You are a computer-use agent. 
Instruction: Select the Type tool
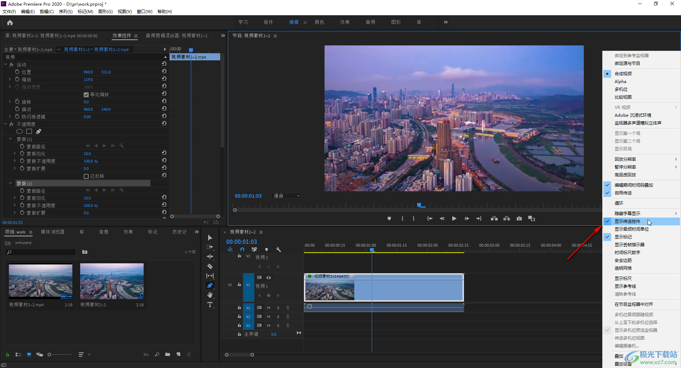[210, 304]
